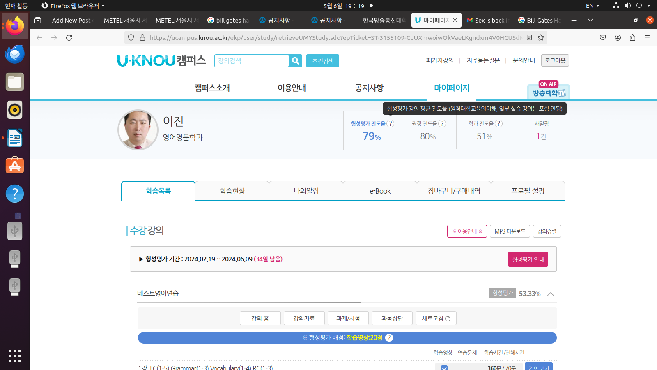Collapse the 테스트영어연습 course section
Image resolution: width=657 pixels, height=370 pixels.
(551, 294)
